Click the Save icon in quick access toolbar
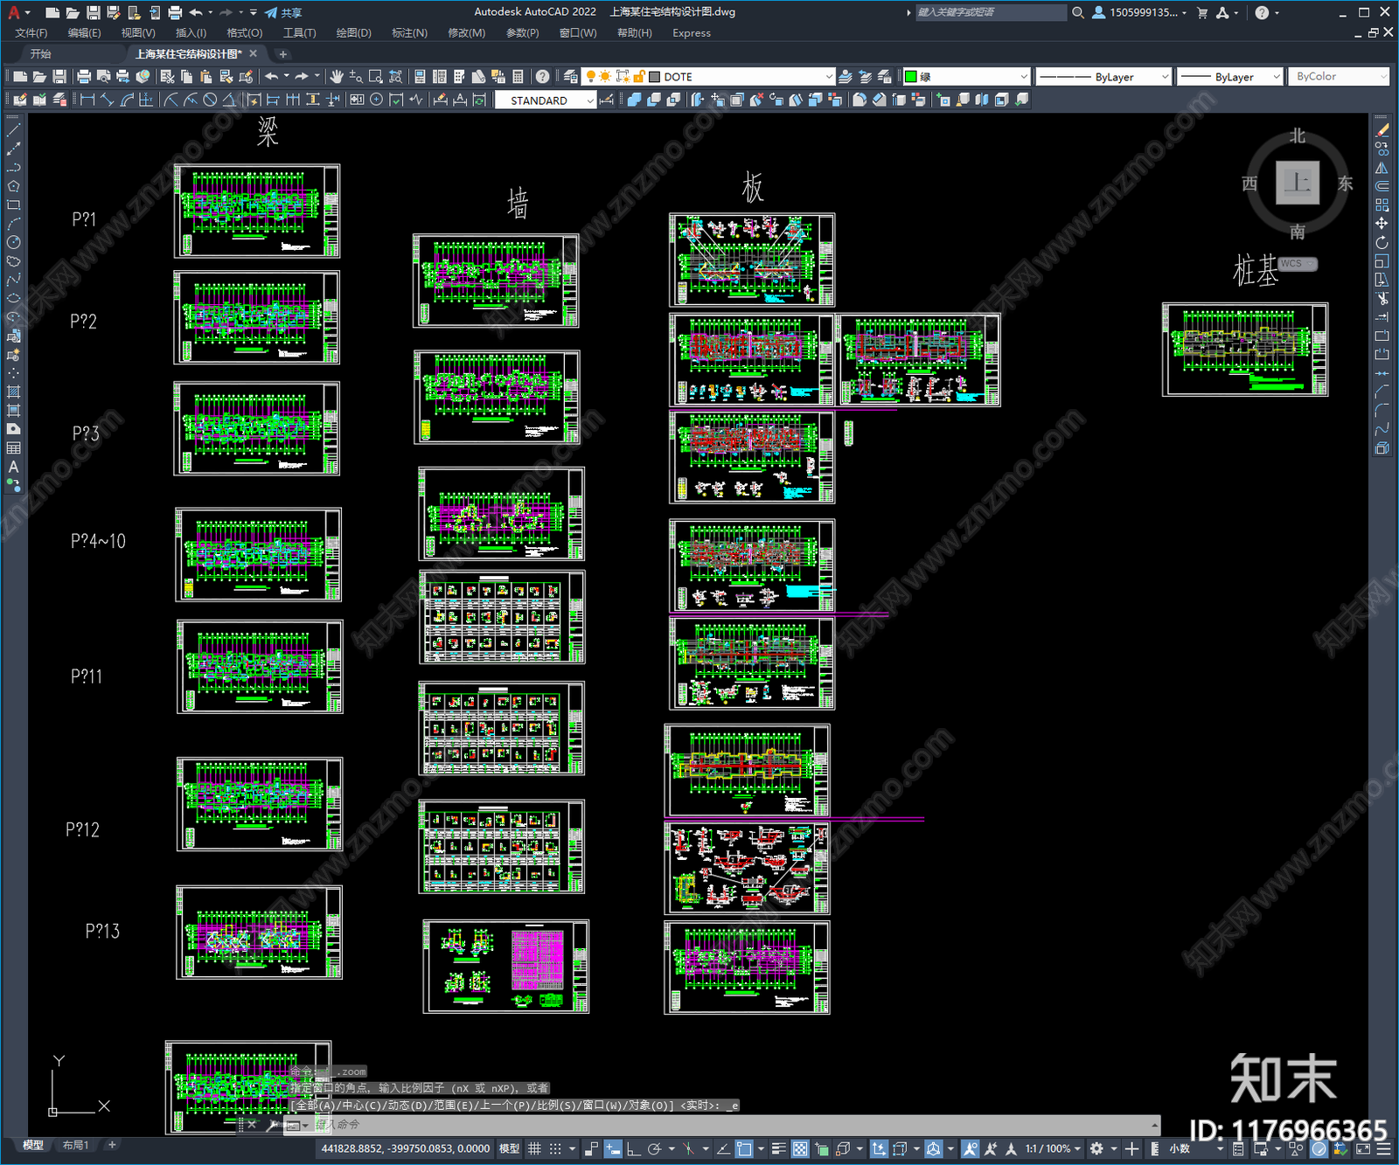 click(x=93, y=12)
